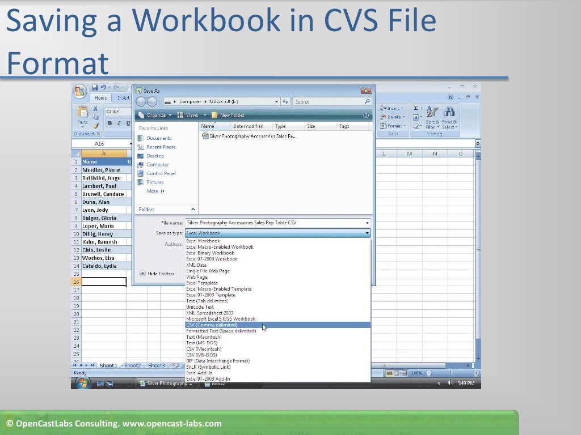Click the Insert Worksheet tab icon
The height and width of the screenshot is (435, 581).
(176, 365)
